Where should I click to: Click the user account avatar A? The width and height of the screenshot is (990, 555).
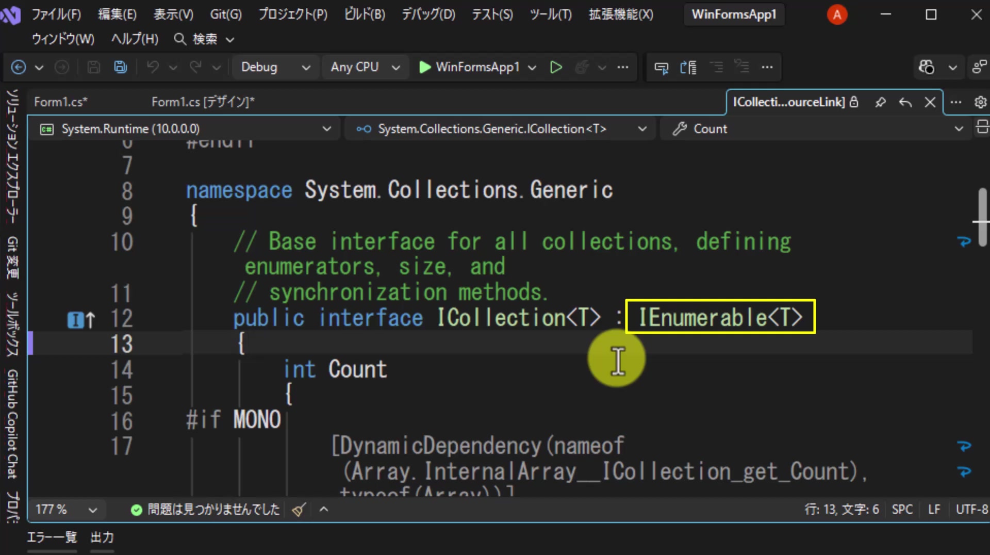[837, 15]
